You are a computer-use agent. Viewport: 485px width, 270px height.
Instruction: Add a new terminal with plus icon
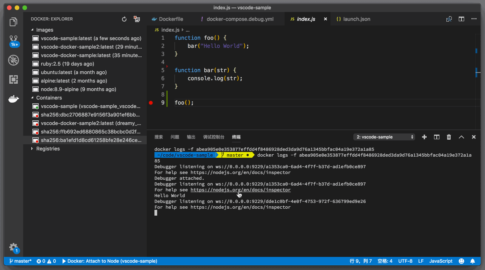pyautogui.click(x=424, y=137)
